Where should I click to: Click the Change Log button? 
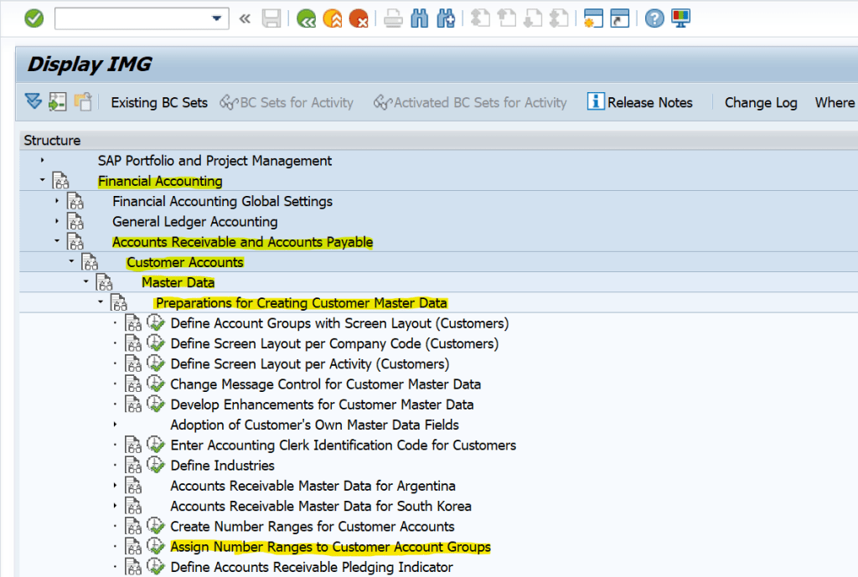[760, 102]
